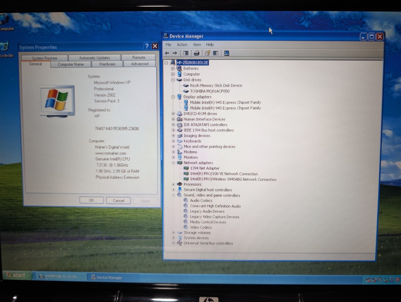Click the Display adapters category icon
401x302 pixels.
click(179, 97)
